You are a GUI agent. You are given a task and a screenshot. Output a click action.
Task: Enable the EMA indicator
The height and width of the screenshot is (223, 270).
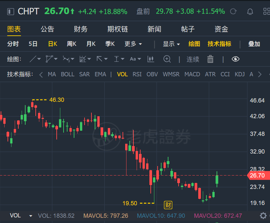pyautogui.click(x=100, y=74)
